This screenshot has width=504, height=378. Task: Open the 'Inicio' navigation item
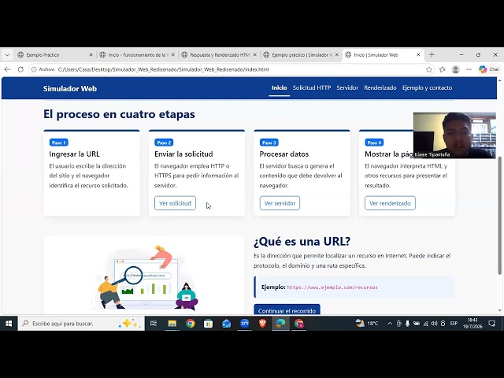click(x=279, y=87)
